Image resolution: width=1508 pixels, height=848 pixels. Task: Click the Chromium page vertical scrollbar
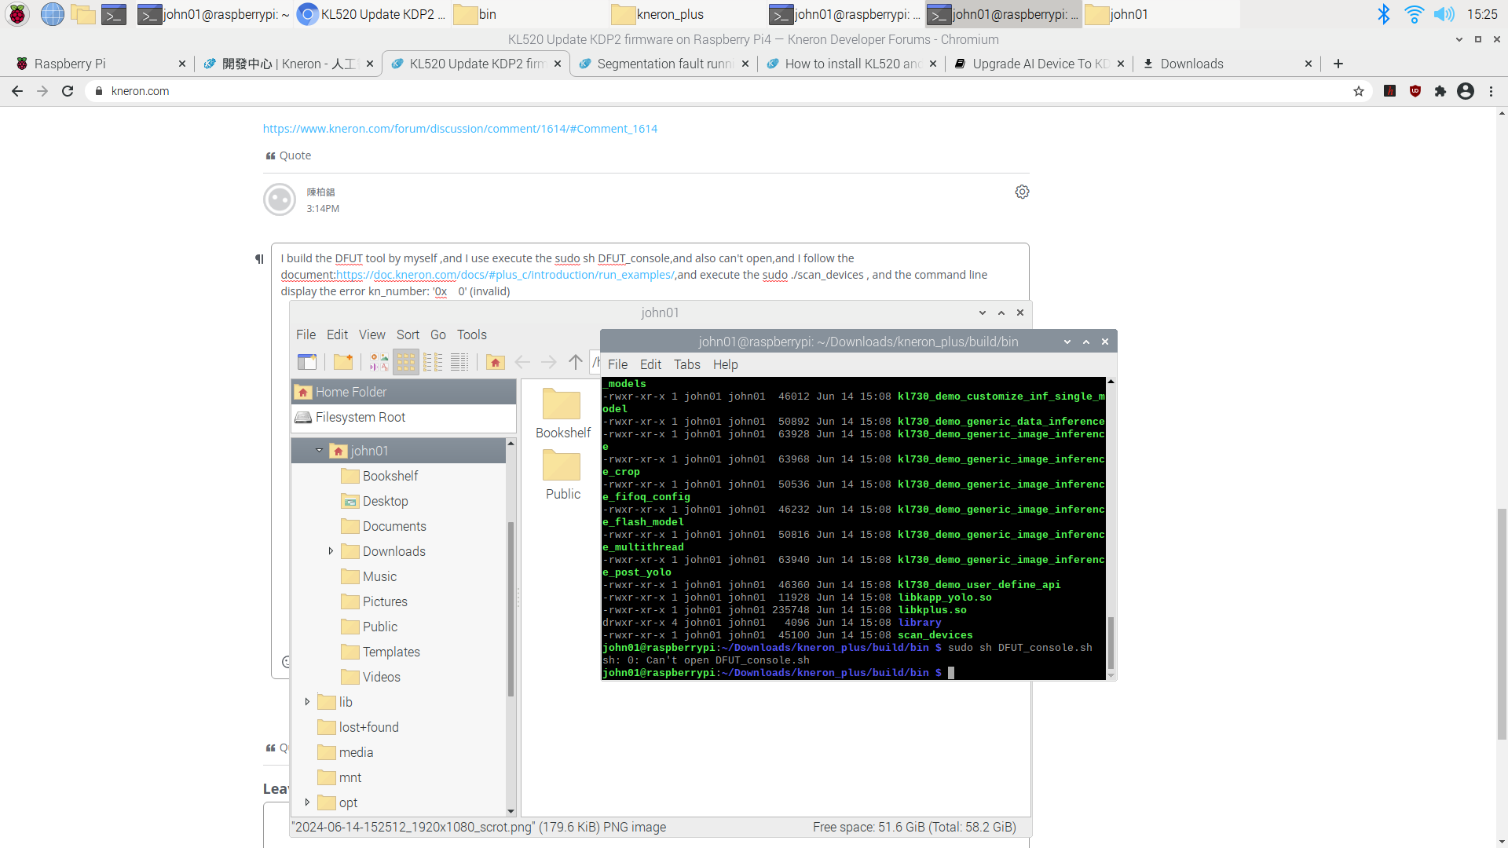pyautogui.click(x=1502, y=624)
